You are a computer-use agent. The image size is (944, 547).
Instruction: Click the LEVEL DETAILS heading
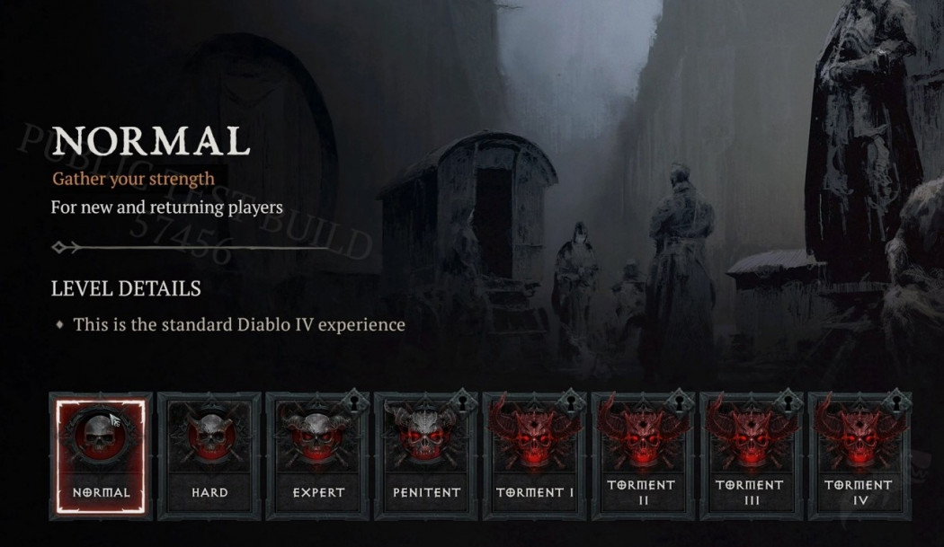[126, 289]
